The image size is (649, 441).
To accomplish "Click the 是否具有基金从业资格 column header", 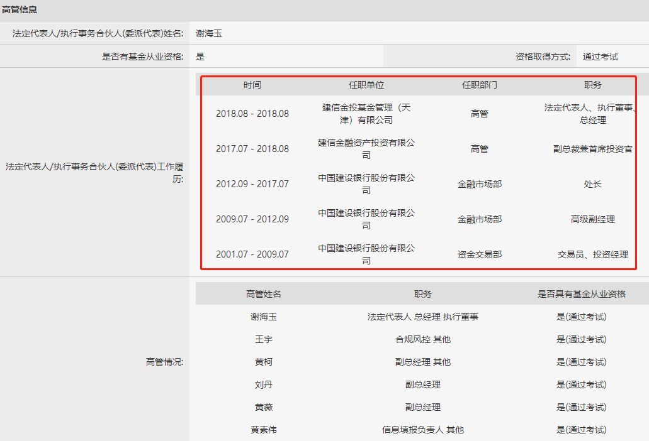I will [x=581, y=293].
